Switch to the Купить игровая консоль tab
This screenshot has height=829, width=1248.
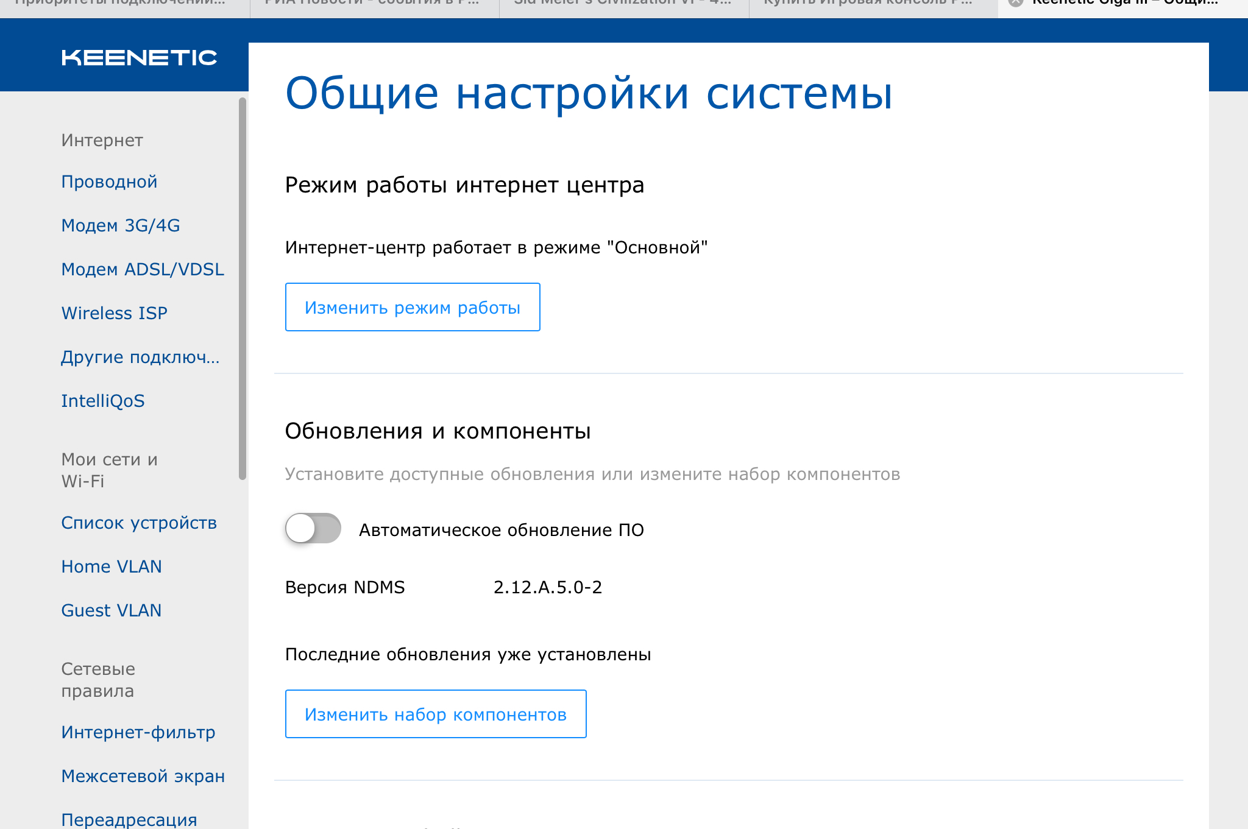coord(873,8)
